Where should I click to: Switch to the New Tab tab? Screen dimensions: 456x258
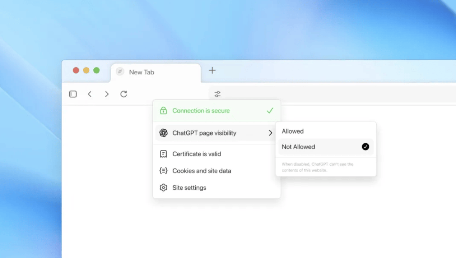click(x=141, y=72)
